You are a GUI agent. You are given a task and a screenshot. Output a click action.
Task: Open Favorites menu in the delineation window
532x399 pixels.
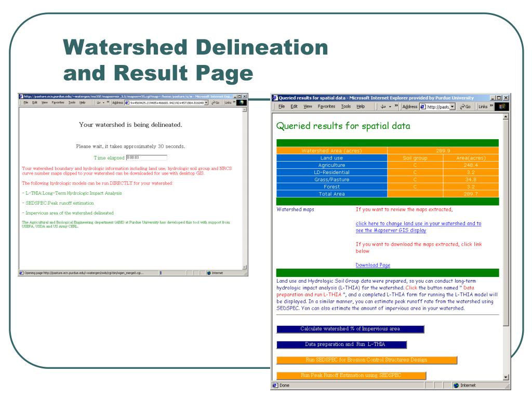coord(58,102)
